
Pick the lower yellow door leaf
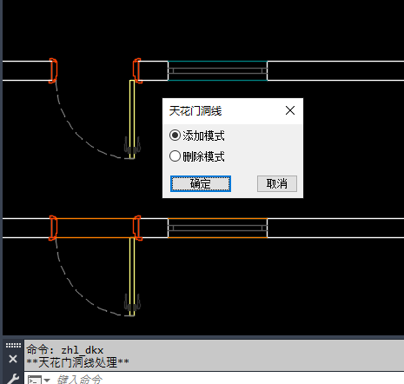pyautogui.click(x=132, y=276)
